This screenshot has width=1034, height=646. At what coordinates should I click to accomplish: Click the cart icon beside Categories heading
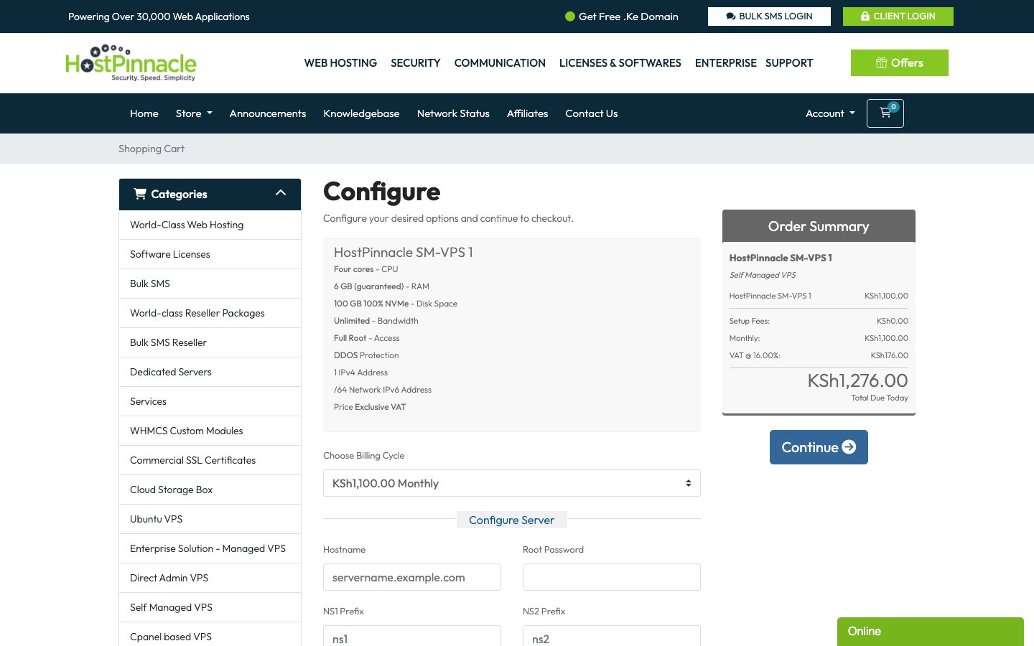coord(140,194)
